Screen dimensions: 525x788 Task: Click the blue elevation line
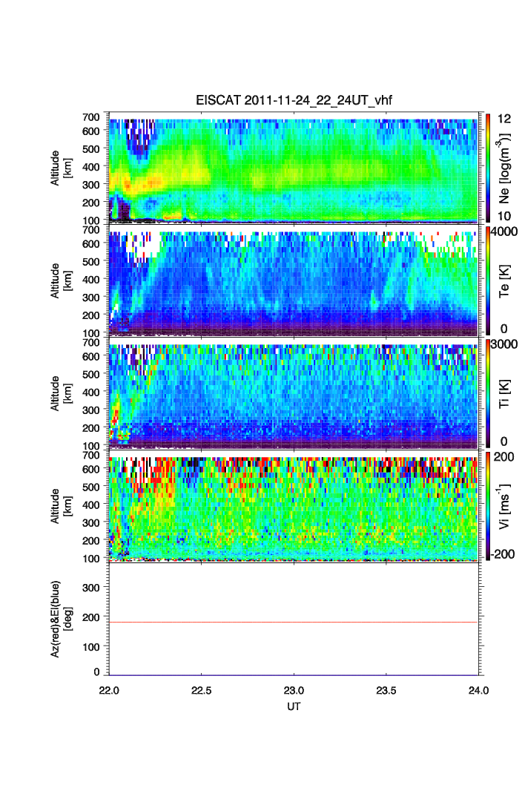tap(294, 675)
